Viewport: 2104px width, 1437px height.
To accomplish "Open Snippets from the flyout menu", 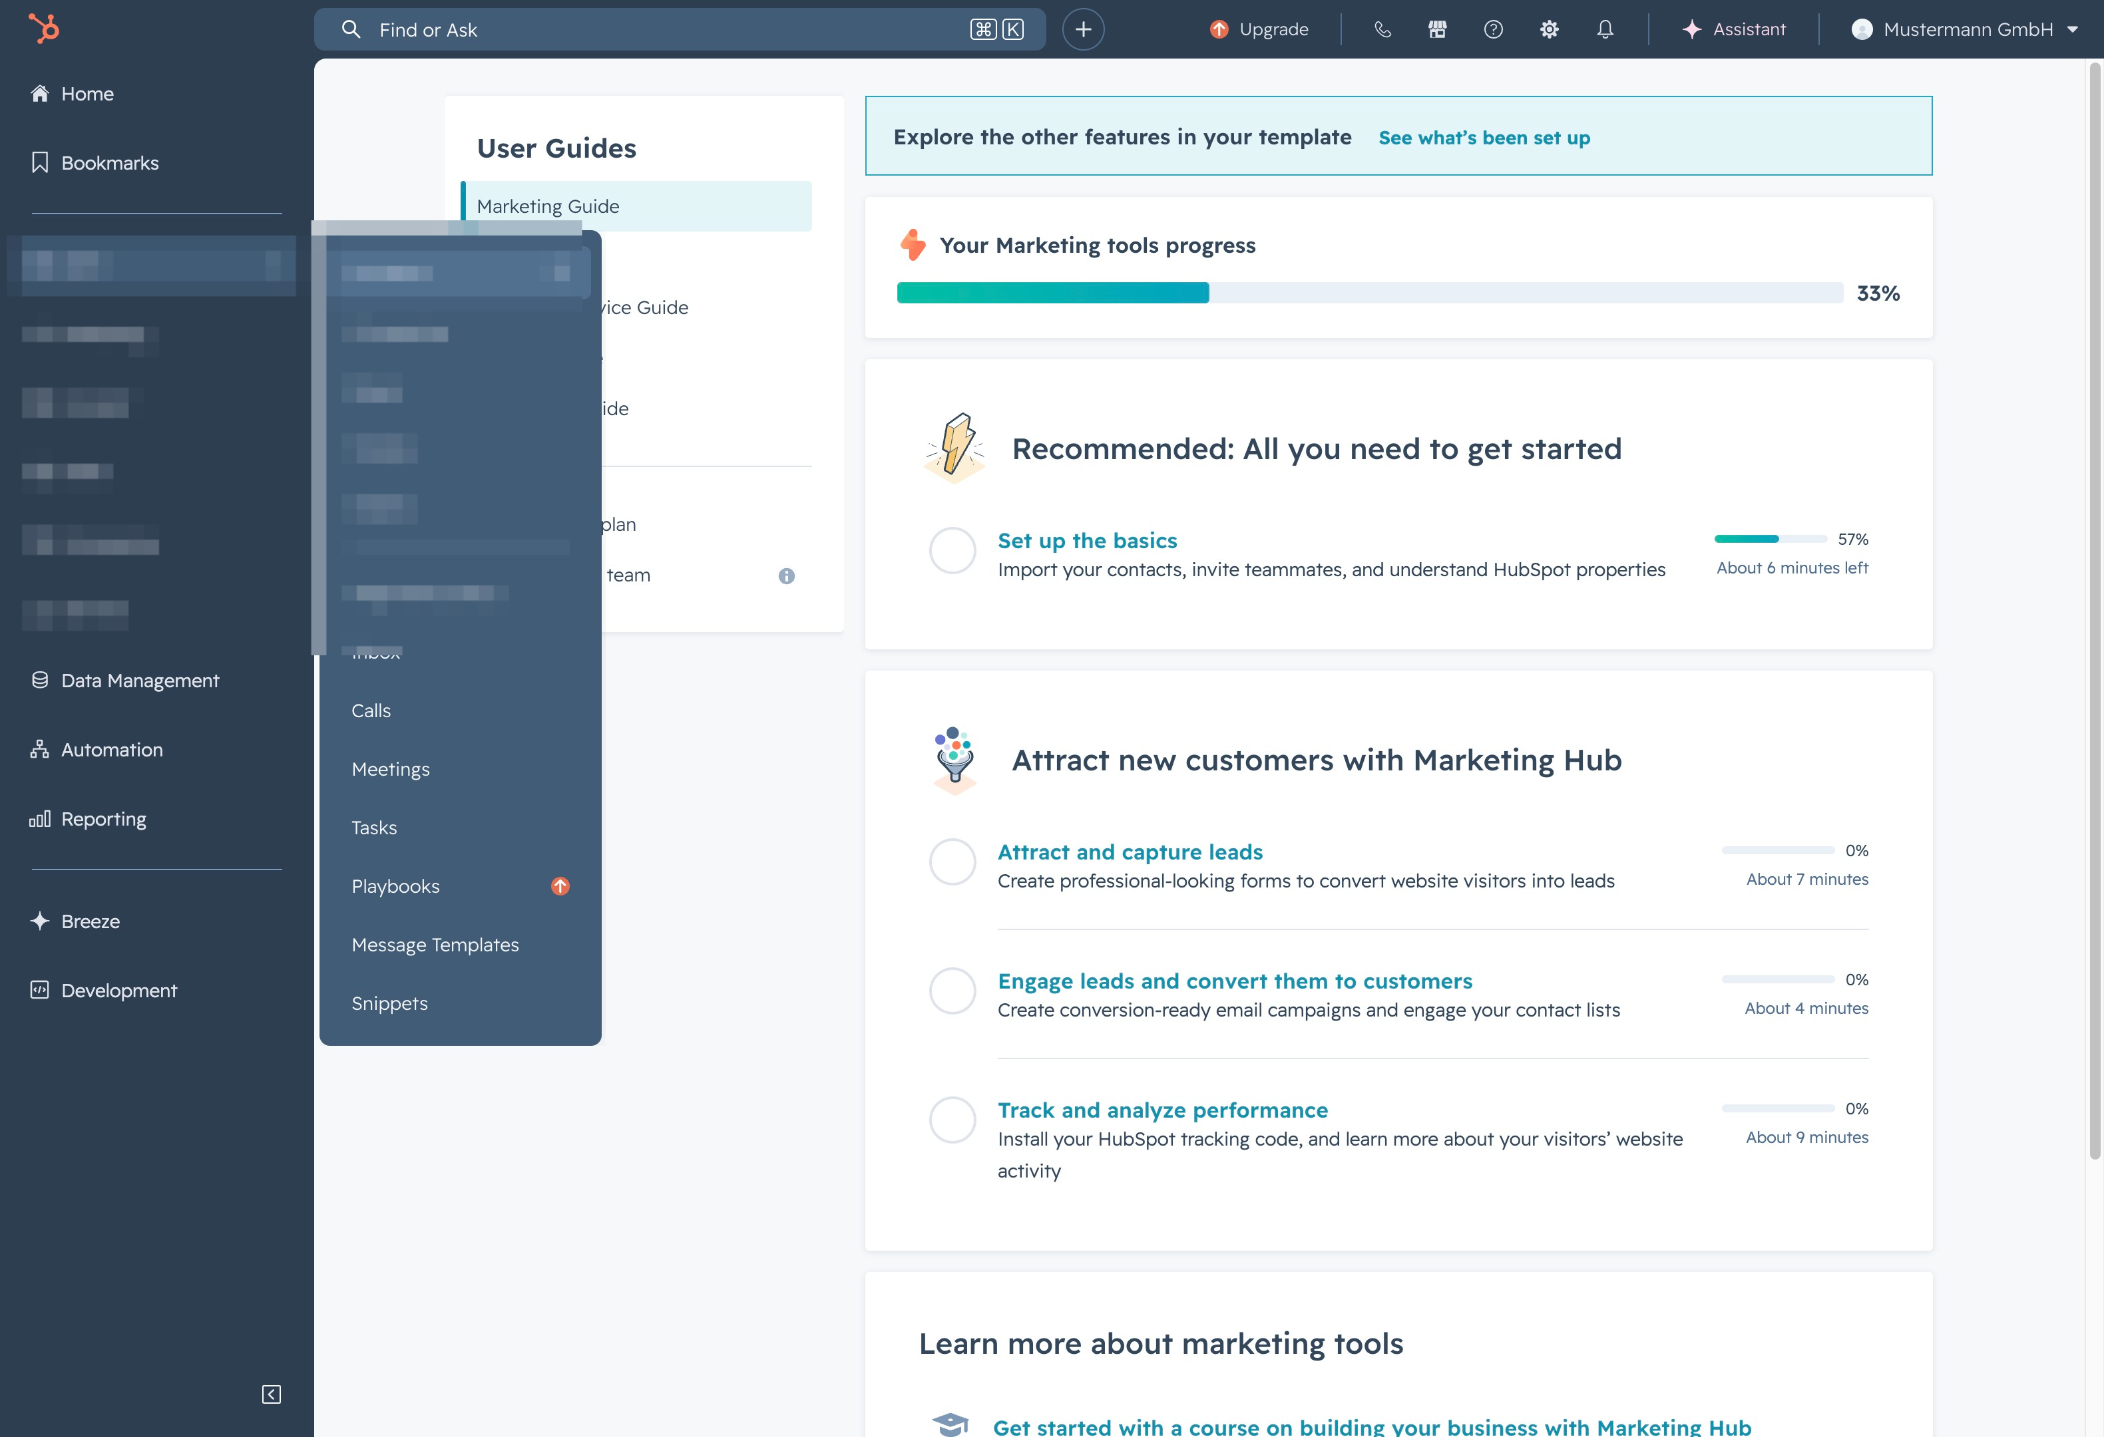I will (389, 1003).
